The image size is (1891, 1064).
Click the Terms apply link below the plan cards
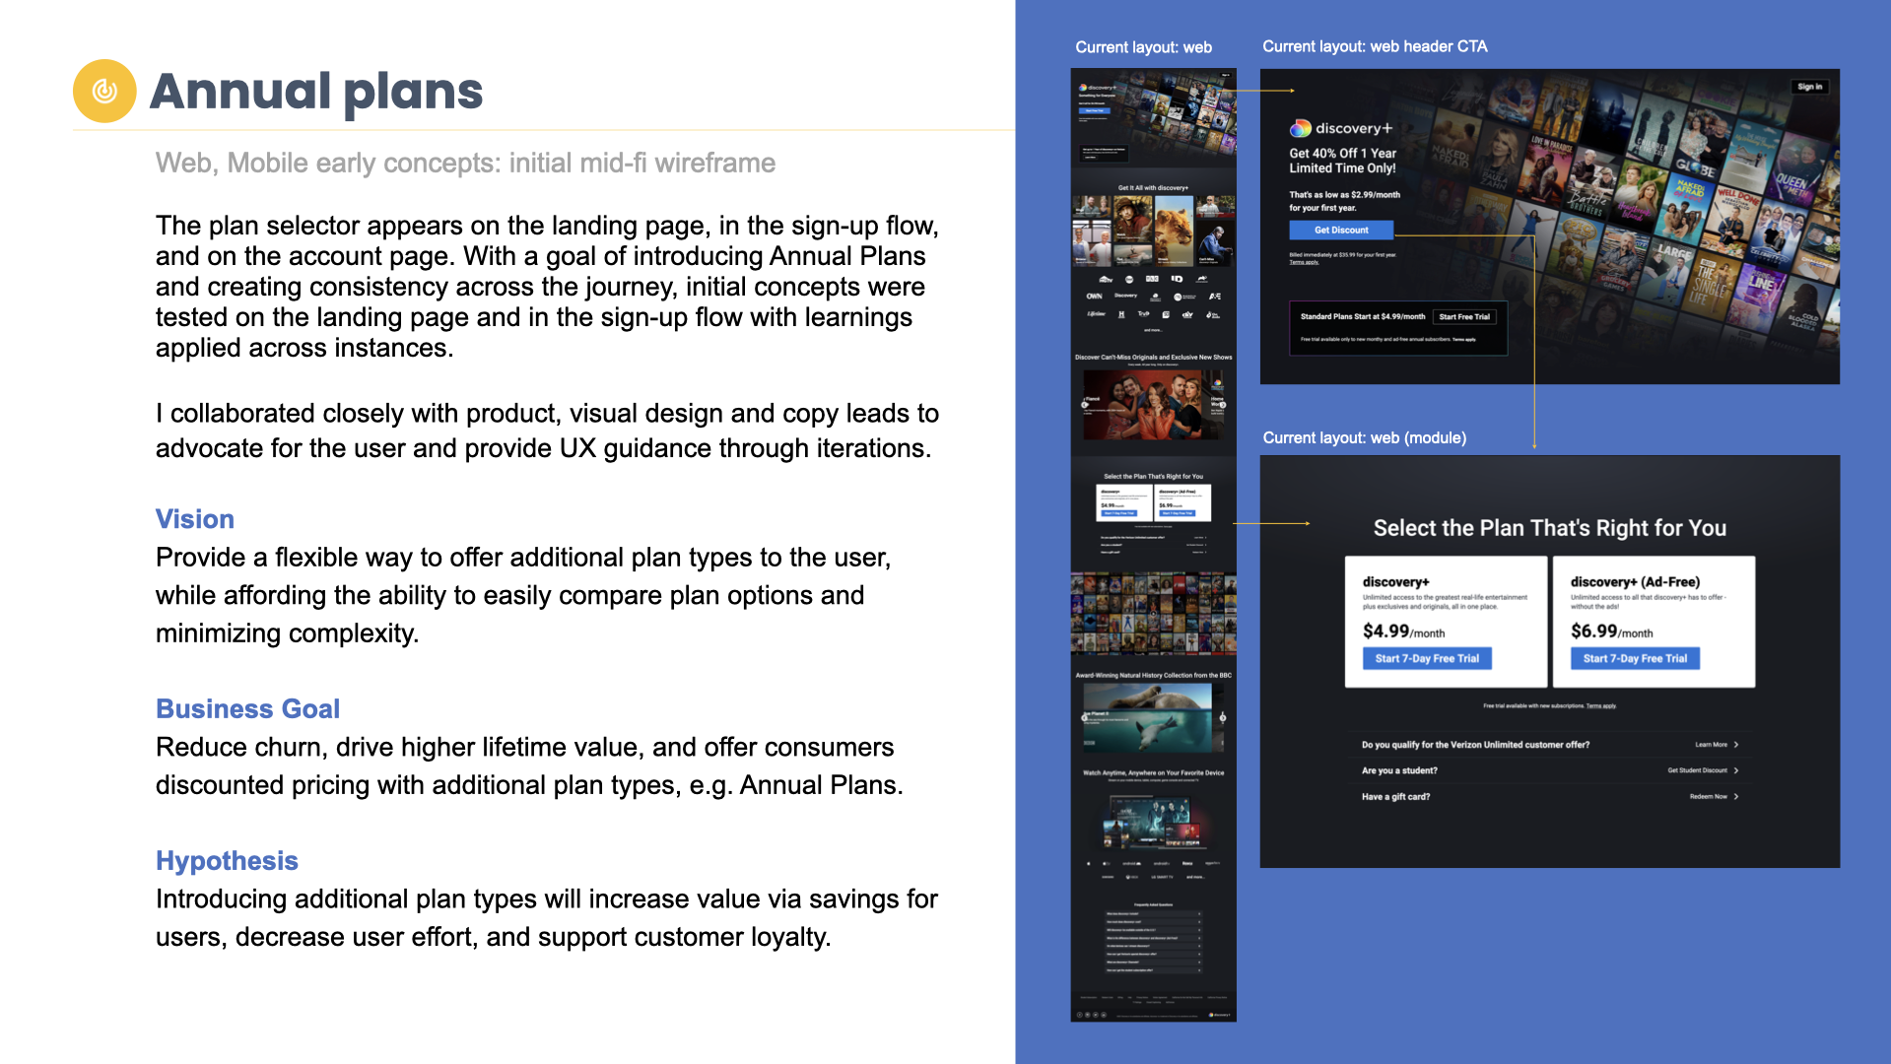point(1601,705)
